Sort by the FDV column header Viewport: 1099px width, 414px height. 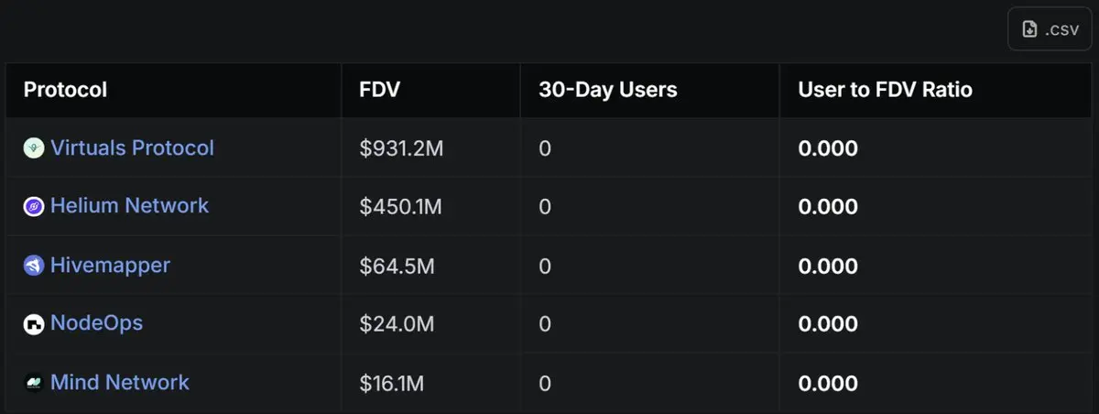(x=380, y=90)
